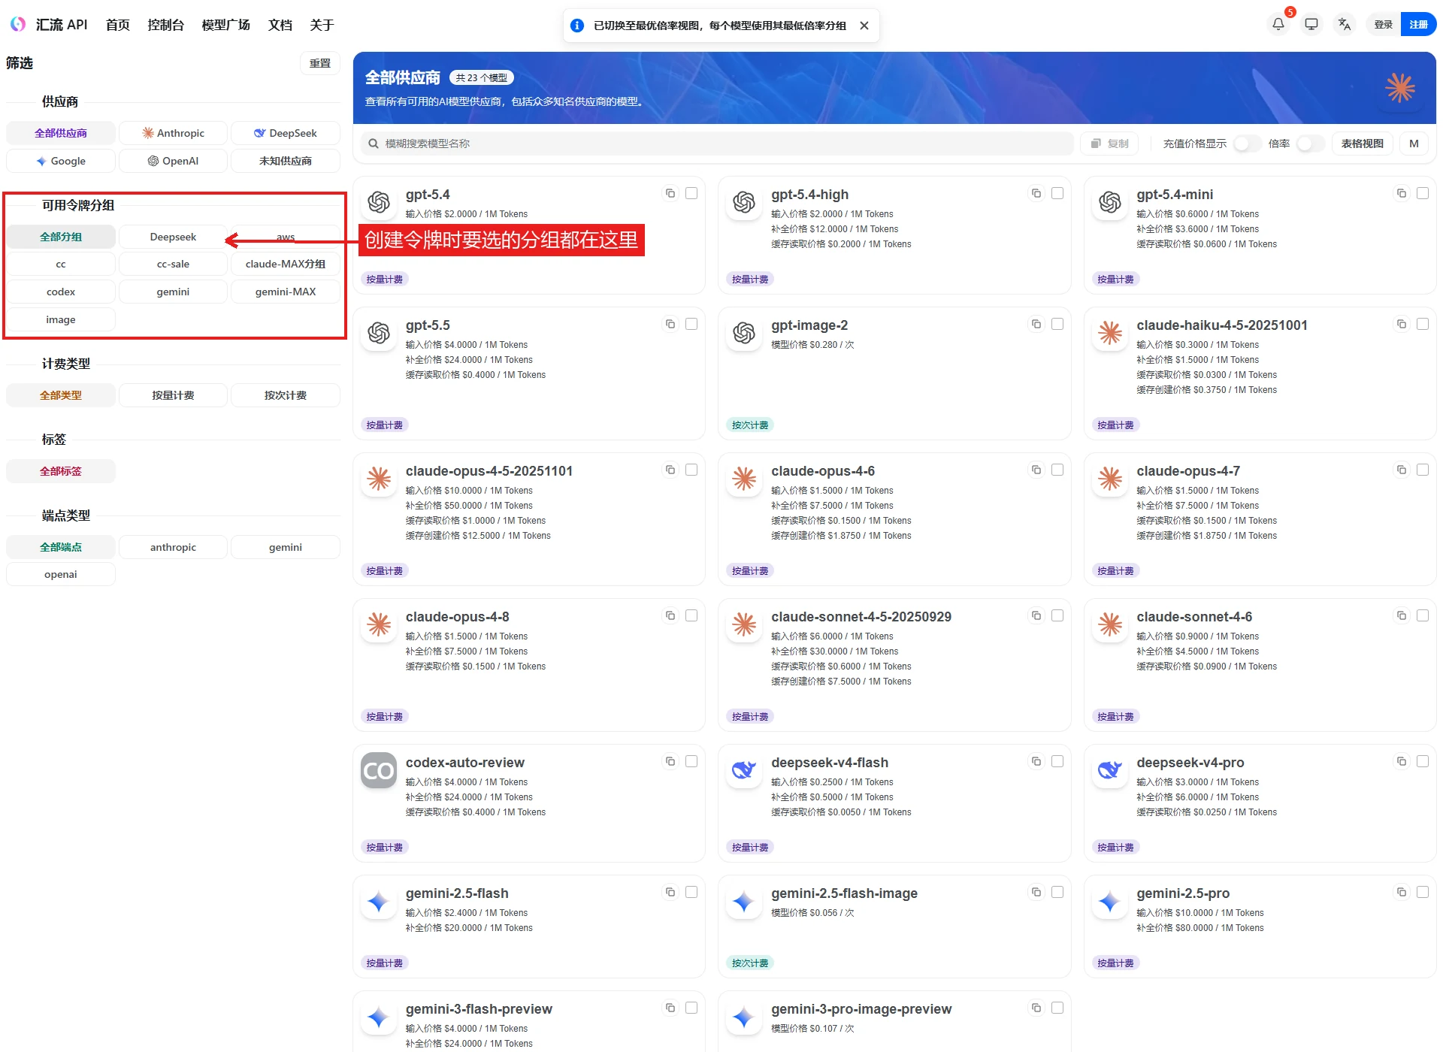Screen dimensions: 1443x1052
Task: Open the 模型广场 menu item
Action: [x=225, y=25]
